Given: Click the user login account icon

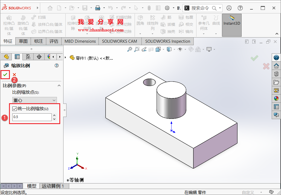Looking at the screenshot, I should coord(229,8).
